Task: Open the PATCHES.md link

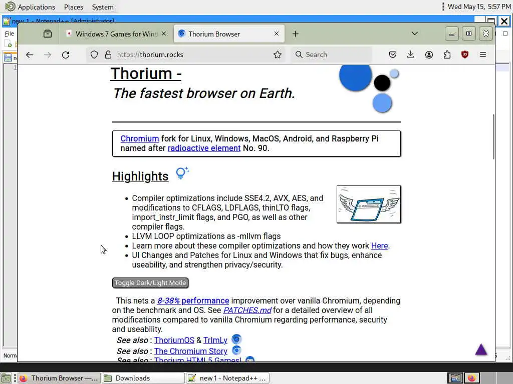Action: pyautogui.click(x=247, y=310)
